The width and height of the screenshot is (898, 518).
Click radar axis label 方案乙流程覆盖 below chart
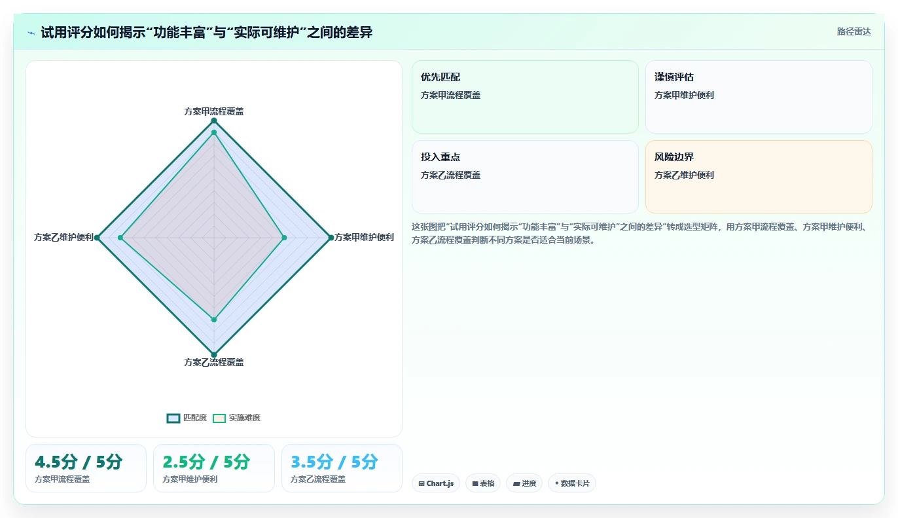point(214,362)
